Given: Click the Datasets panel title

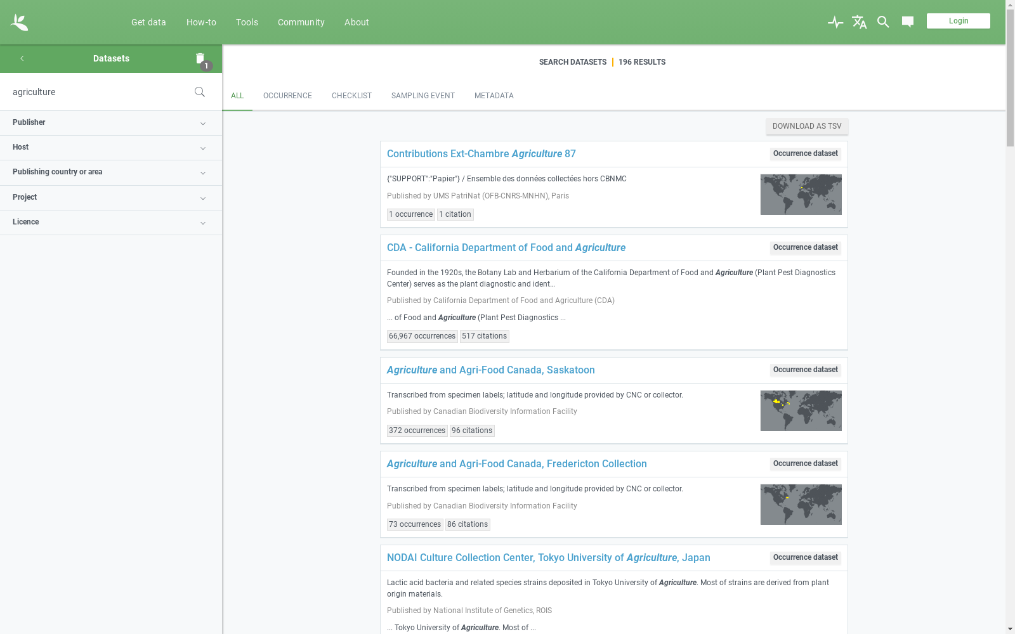Looking at the screenshot, I should click(x=111, y=58).
